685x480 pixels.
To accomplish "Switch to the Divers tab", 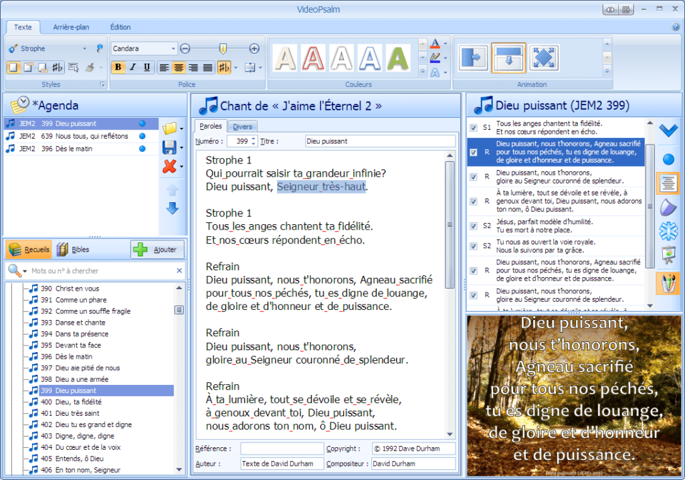I will click(x=241, y=126).
